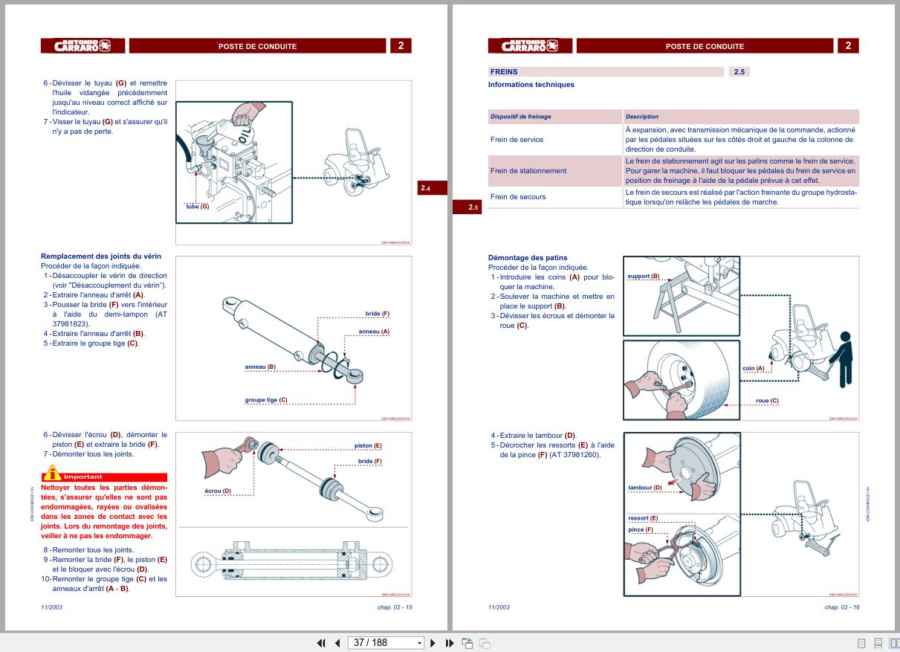Click the left page number 2 box

tap(400, 46)
